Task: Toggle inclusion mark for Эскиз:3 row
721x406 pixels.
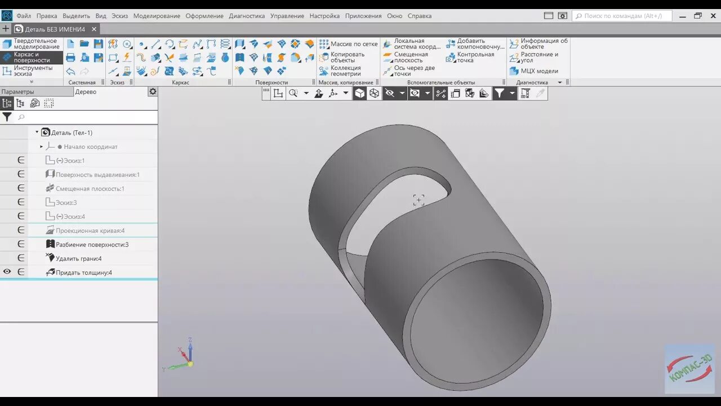Action: coord(21,202)
